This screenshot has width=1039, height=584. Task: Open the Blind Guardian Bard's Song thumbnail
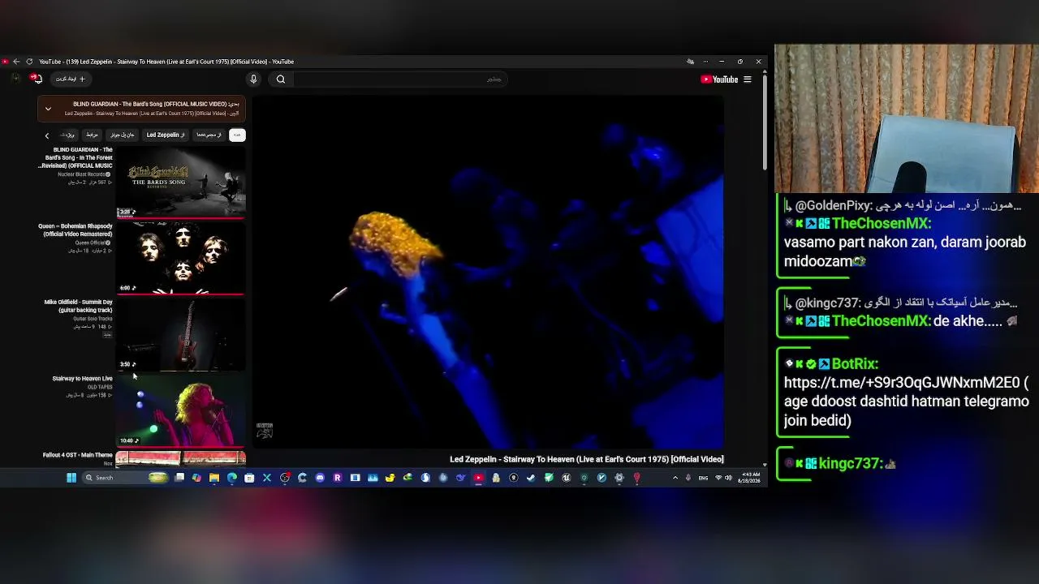[x=180, y=183]
